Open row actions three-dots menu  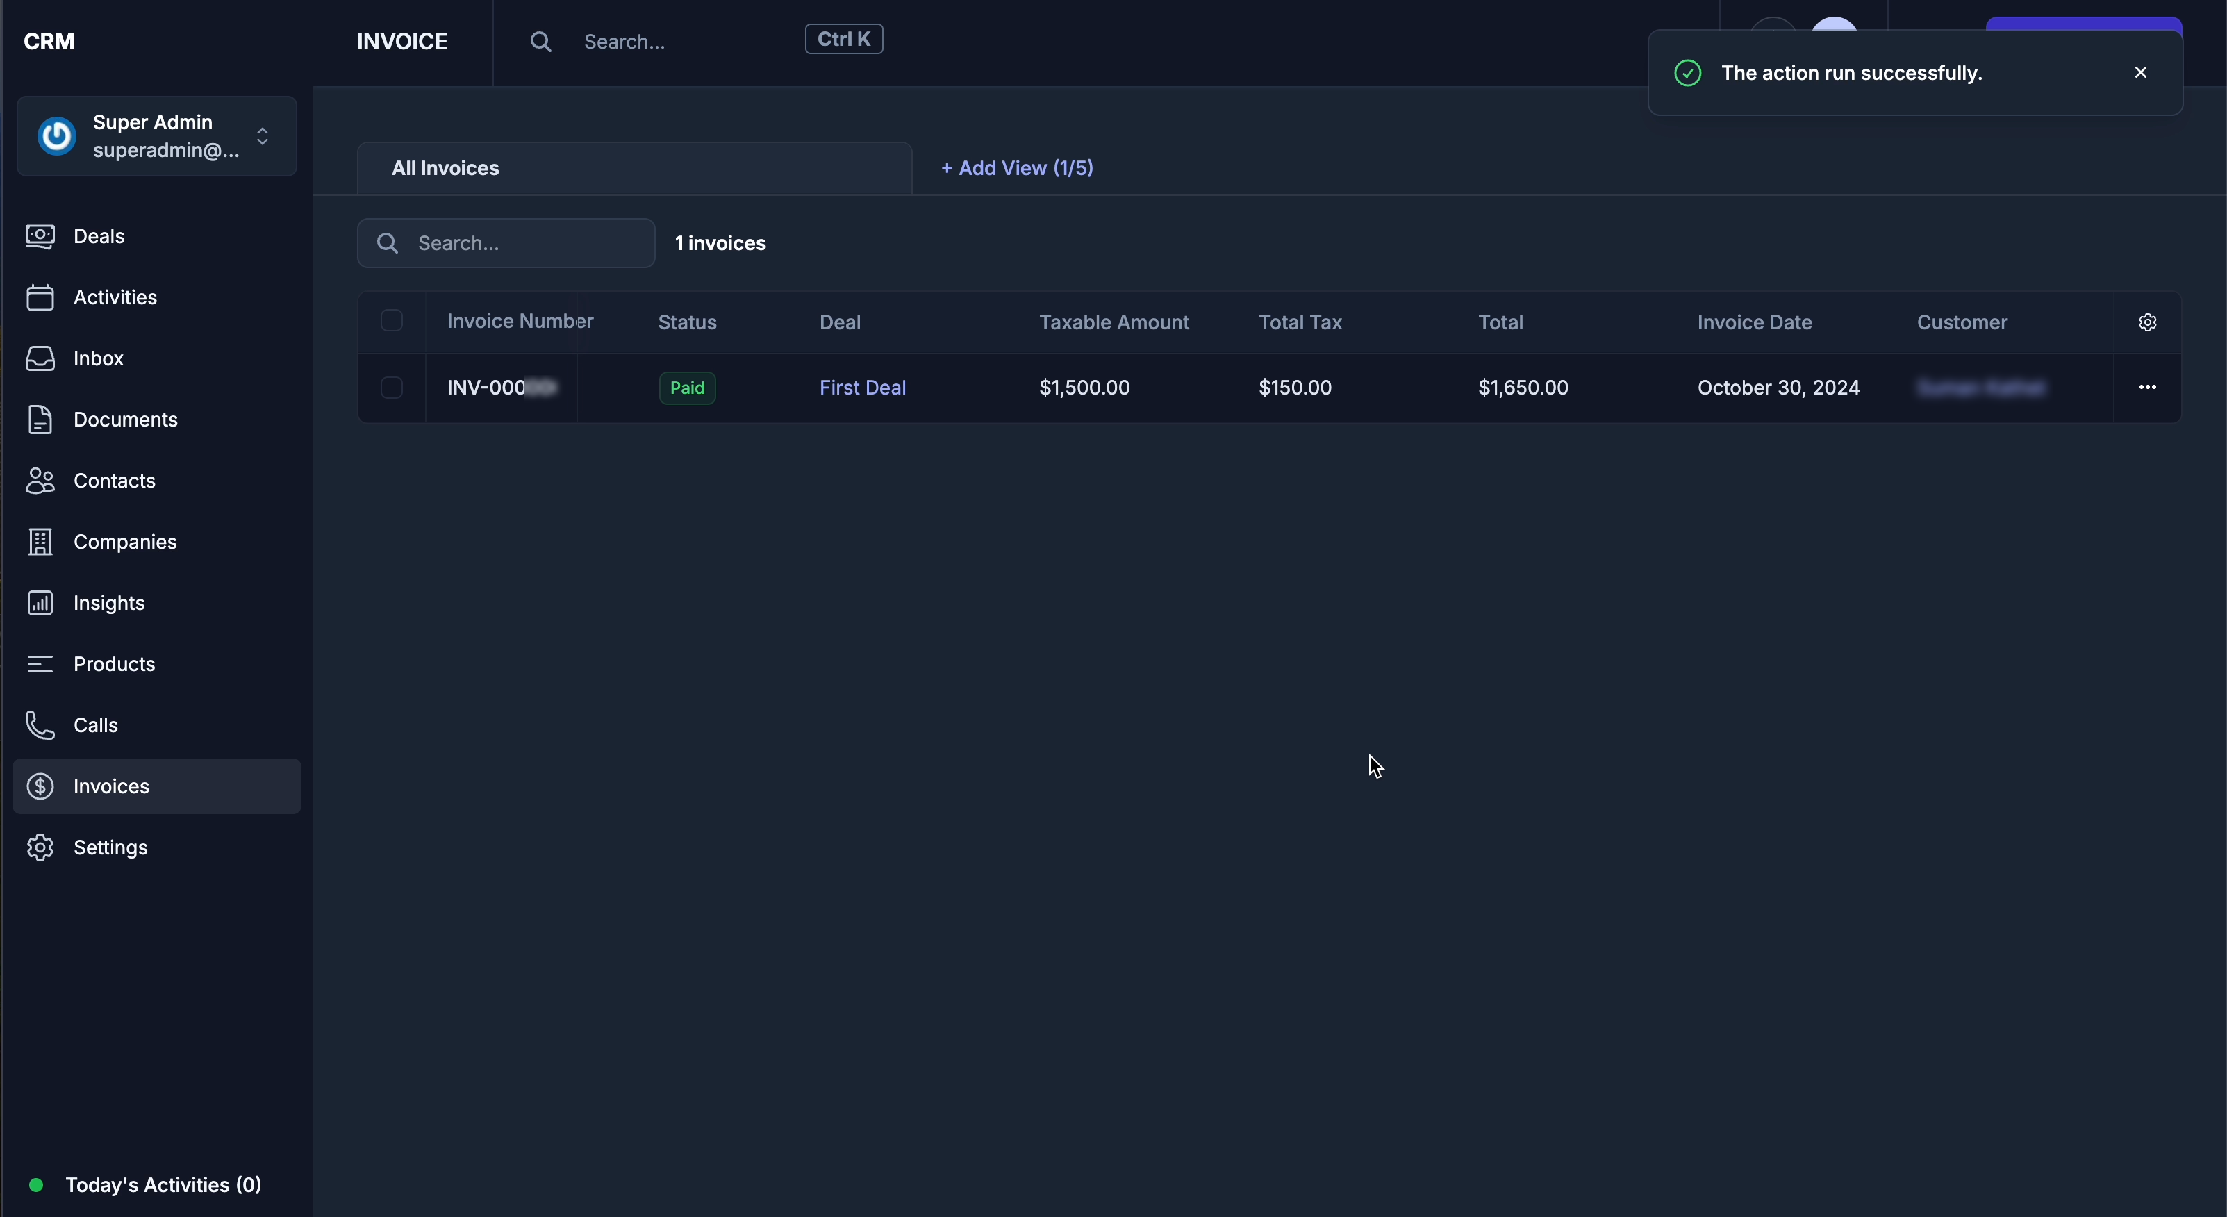pyautogui.click(x=2148, y=387)
